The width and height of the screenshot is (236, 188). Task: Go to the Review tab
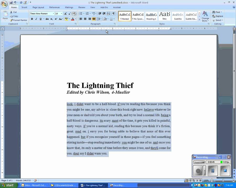click(x=82, y=7)
